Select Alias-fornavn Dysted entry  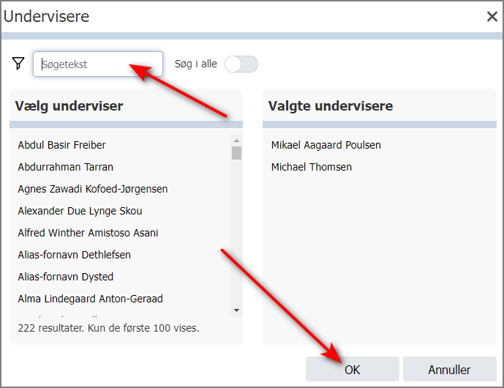tap(66, 277)
